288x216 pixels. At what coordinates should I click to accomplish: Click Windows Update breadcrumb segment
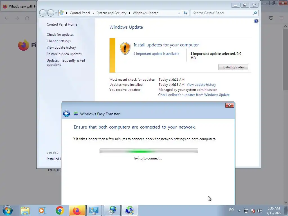tap(145, 13)
